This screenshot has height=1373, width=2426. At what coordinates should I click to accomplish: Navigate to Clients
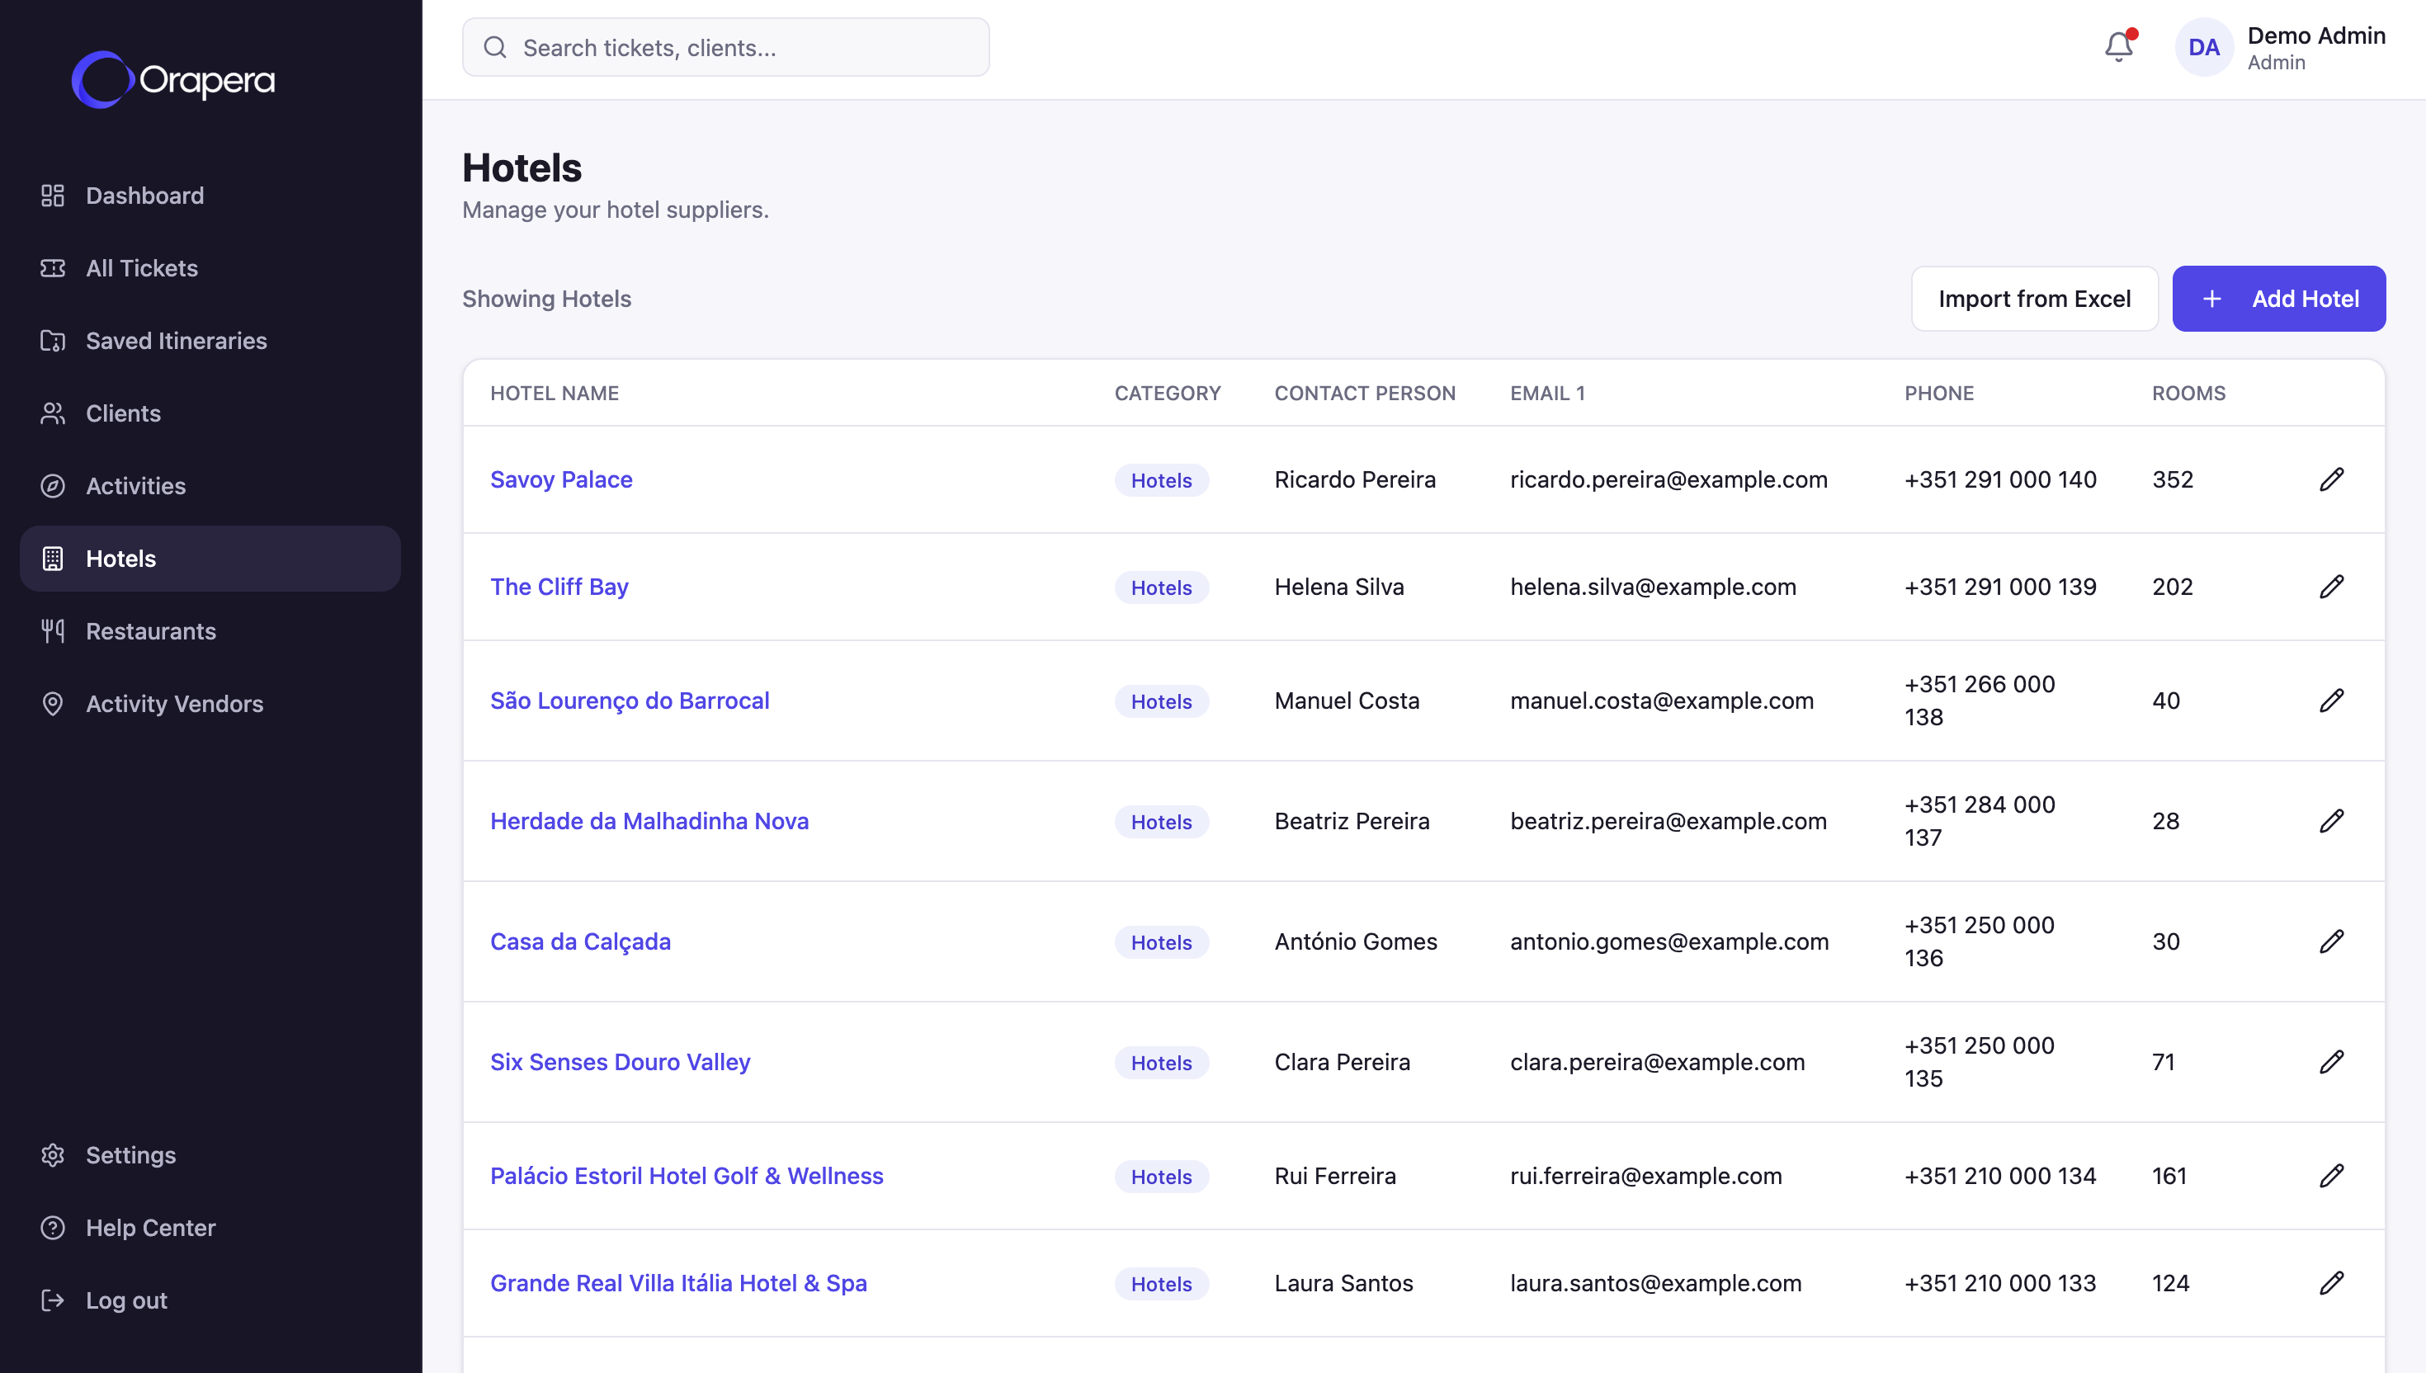tap(210, 413)
